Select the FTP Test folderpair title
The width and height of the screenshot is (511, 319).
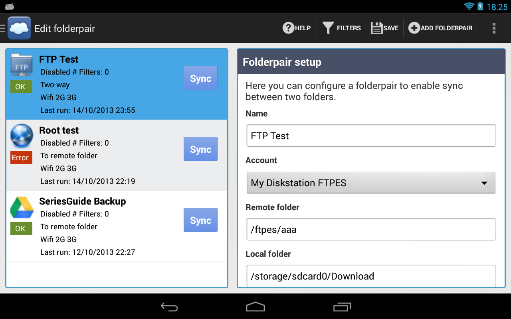coord(59,59)
